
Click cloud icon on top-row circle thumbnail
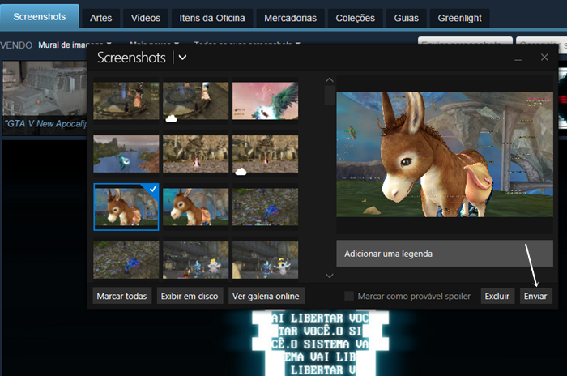tap(171, 118)
